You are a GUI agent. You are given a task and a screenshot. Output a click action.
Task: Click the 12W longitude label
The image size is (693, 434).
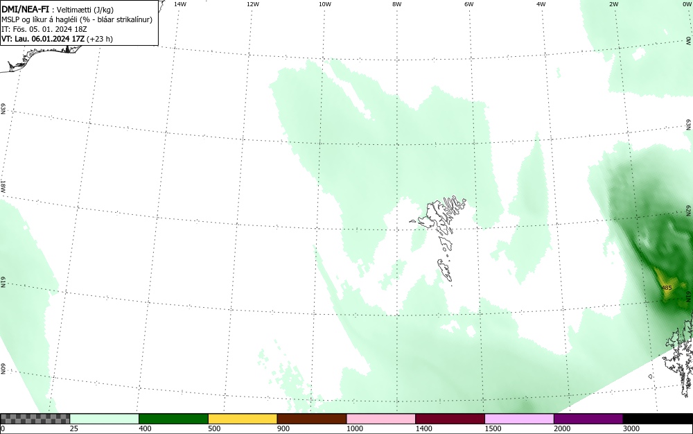pos(252,4)
